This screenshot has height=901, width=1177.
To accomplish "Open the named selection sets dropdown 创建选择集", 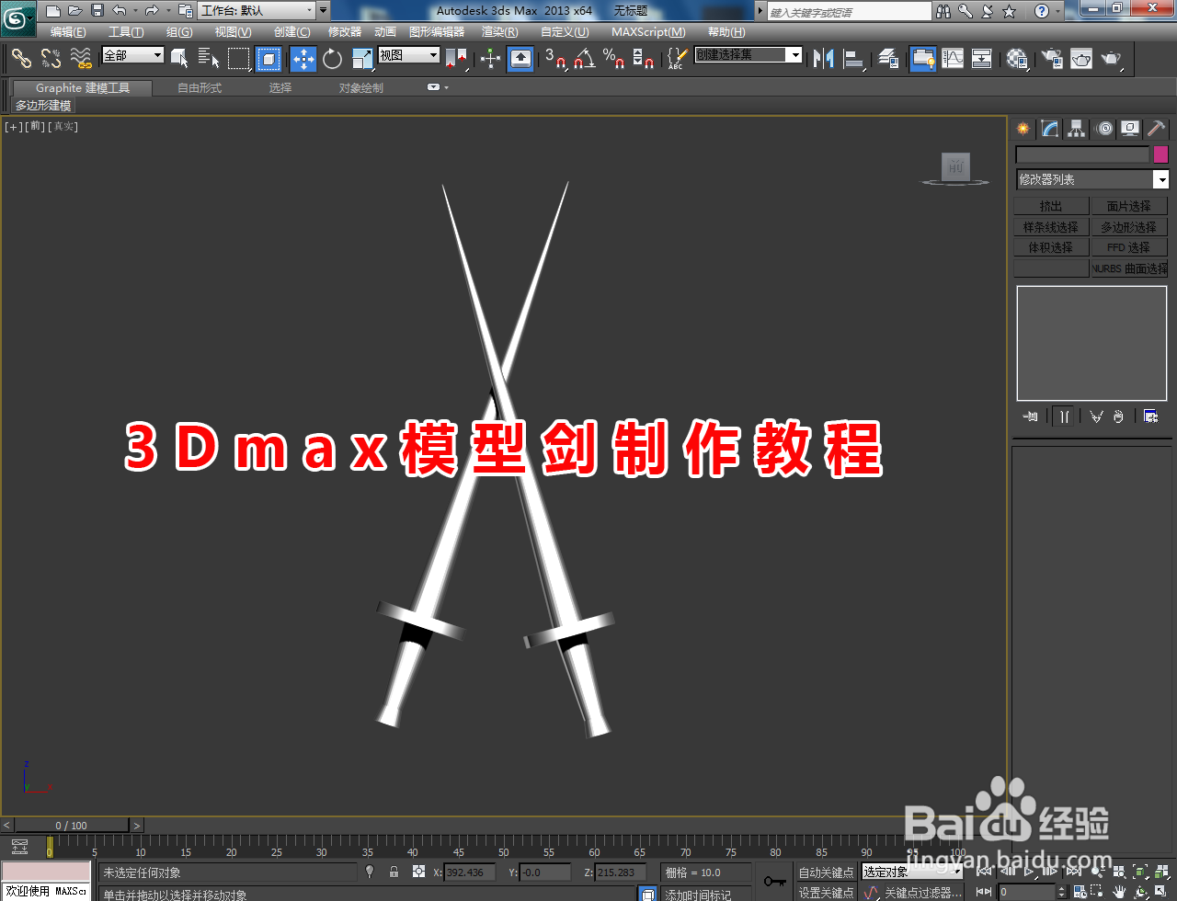I will click(x=748, y=55).
